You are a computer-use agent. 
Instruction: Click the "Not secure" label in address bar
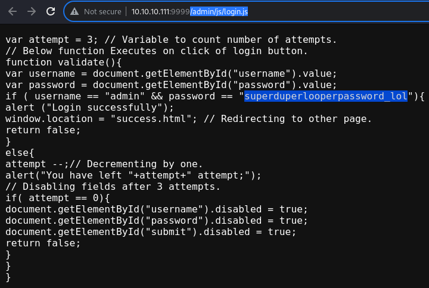(x=102, y=12)
